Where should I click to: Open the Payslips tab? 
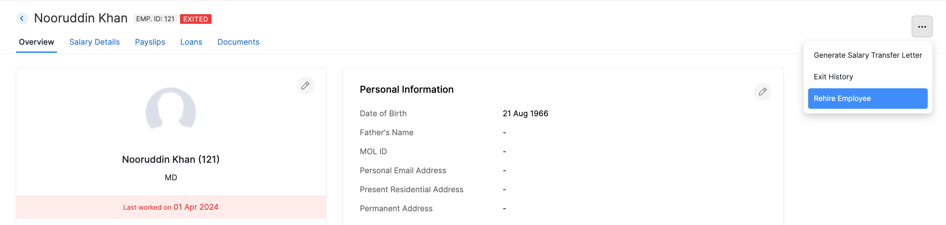tap(150, 42)
